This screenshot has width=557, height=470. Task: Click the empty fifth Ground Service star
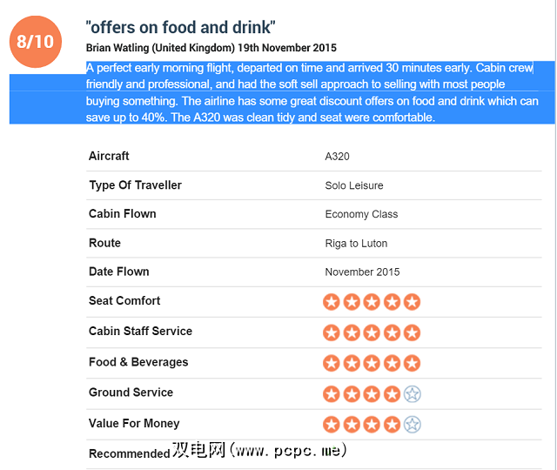tap(412, 394)
